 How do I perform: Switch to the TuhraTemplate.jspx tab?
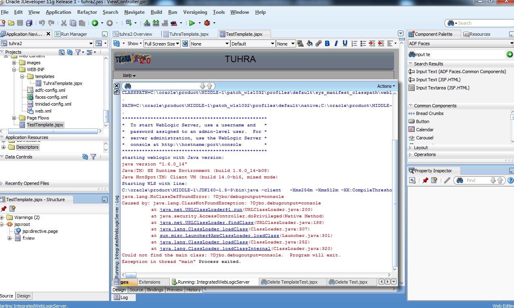(x=189, y=34)
